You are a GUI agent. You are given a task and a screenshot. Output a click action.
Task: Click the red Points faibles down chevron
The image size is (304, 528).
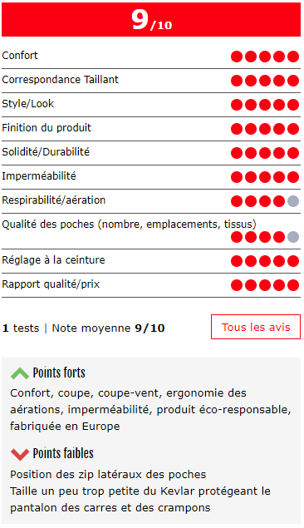pyautogui.click(x=19, y=454)
